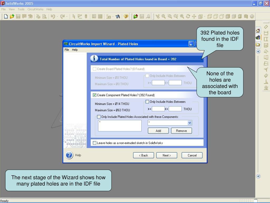Click the blue info icon in wizard banner
The height and width of the screenshot is (203, 270).
coord(94,58)
